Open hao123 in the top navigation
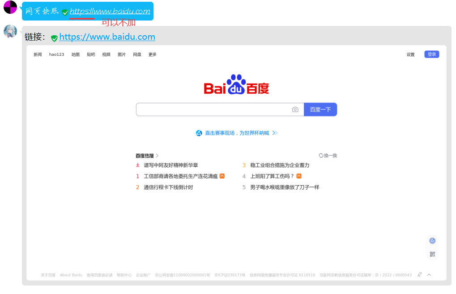456x294 pixels. (x=56, y=54)
